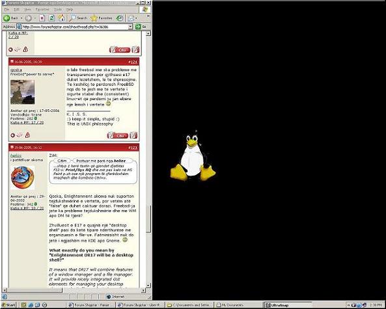Open Kutia e MP: 17 / 20 link

(x=27, y=122)
